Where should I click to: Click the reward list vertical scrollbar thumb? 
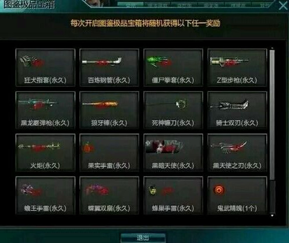tap(272, 115)
